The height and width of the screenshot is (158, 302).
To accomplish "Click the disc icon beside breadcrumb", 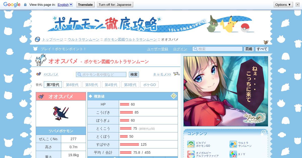I will point(37,39).
